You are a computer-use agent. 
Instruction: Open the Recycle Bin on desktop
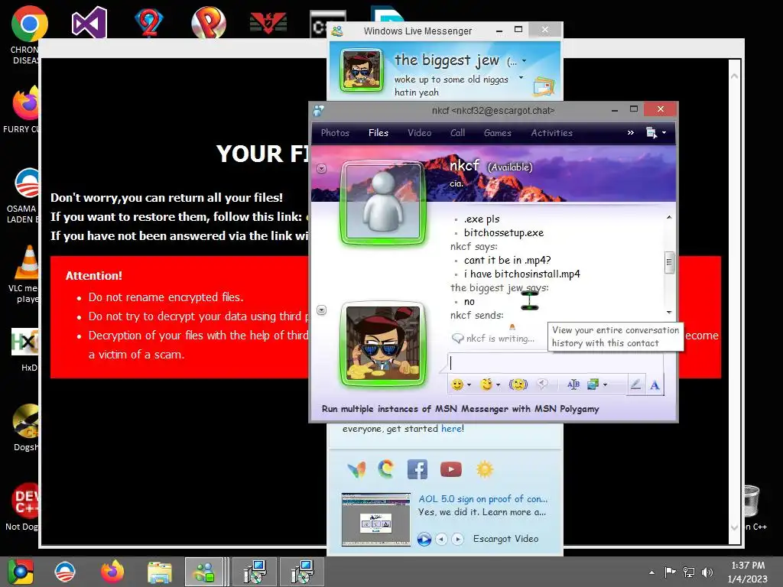pyautogui.click(x=751, y=501)
